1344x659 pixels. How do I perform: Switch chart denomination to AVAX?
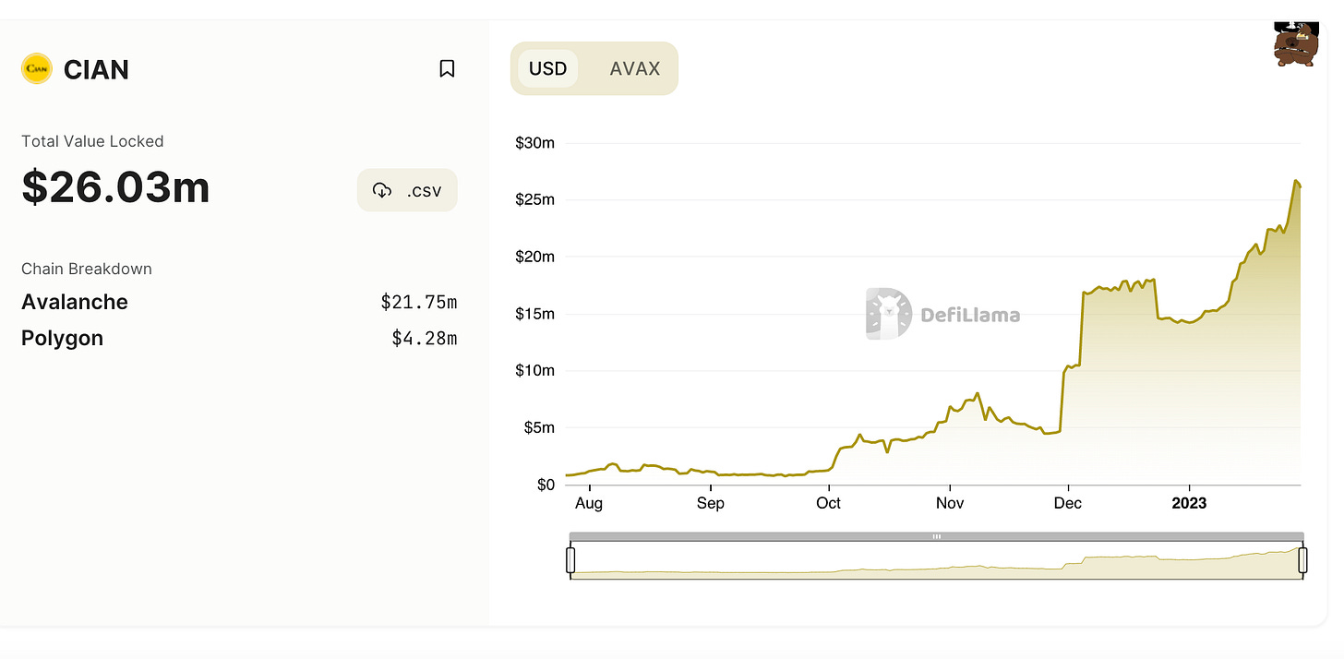635,69
